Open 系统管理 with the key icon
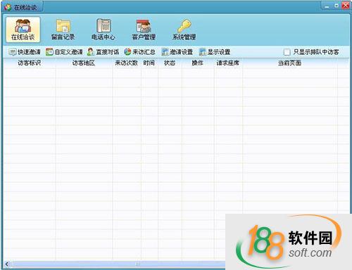This screenshot has height=270, width=352. (x=184, y=30)
